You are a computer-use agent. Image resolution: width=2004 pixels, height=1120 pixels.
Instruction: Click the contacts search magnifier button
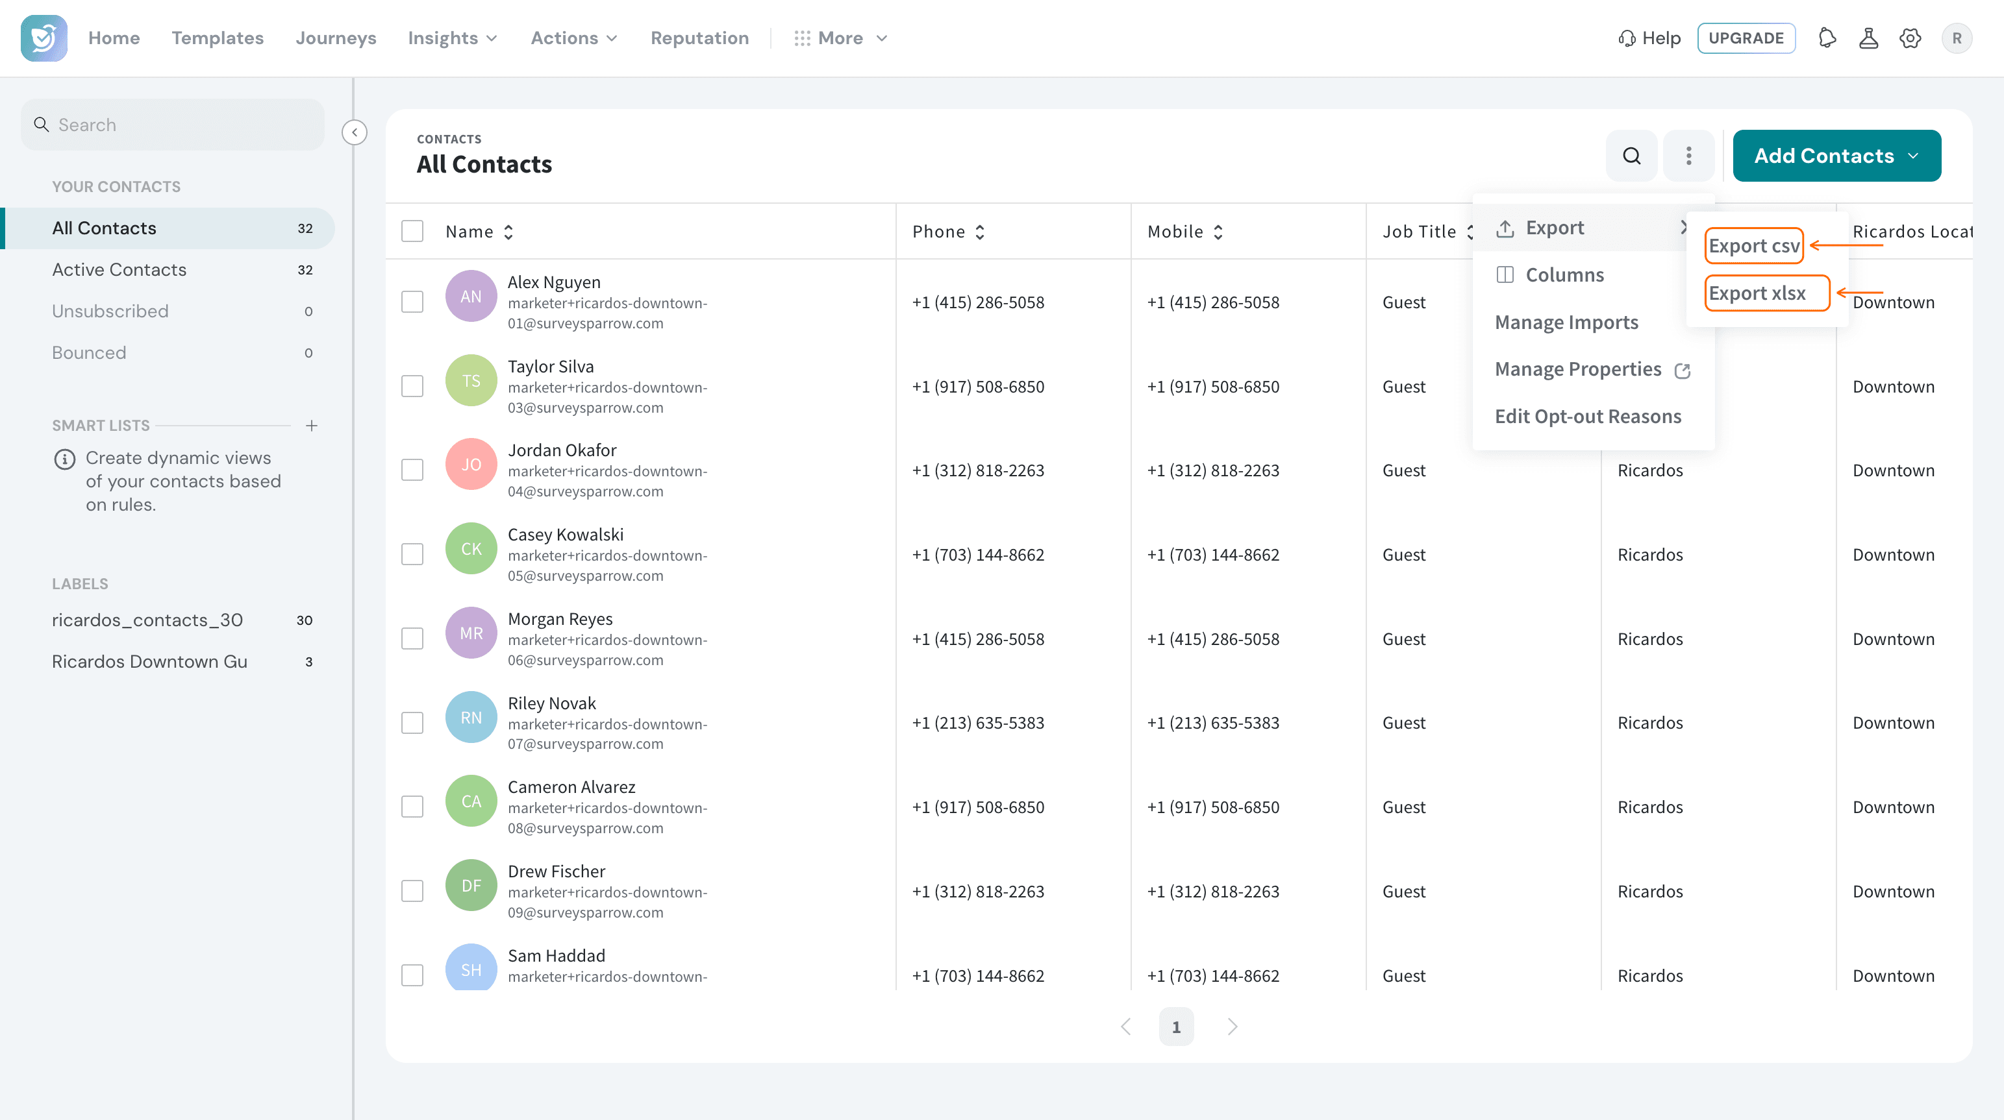[1631, 156]
